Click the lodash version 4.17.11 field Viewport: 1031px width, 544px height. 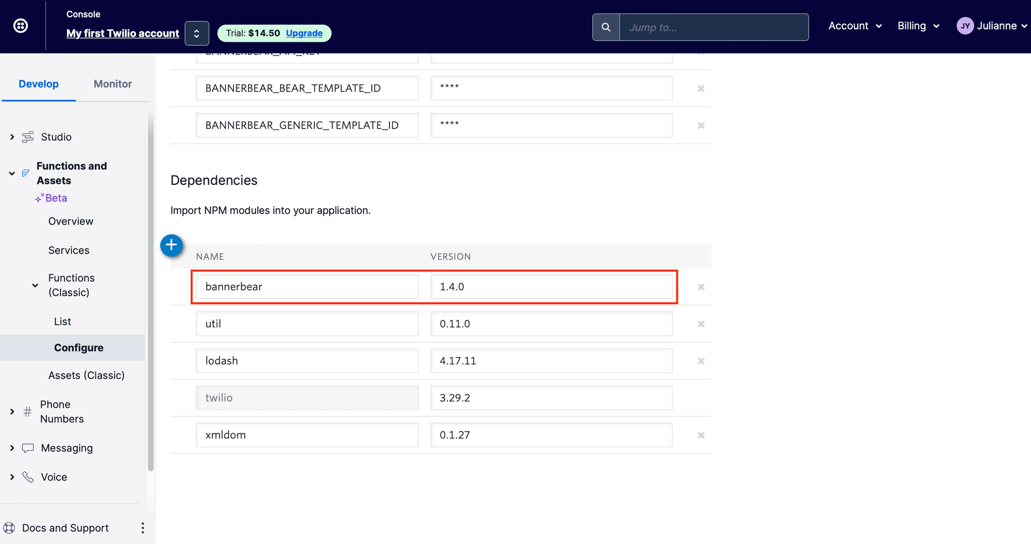552,361
